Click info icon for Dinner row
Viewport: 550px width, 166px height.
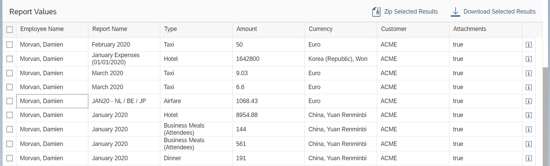(529, 158)
